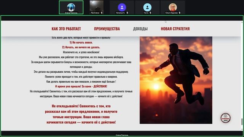Open the КАК ЭТО РАБОТАЕТ menu item
This screenshot has height=137, width=244.
66,29
